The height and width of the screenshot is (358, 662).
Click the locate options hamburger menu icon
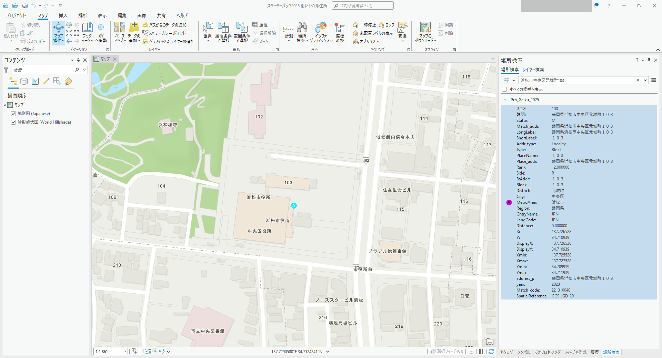point(654,80)
